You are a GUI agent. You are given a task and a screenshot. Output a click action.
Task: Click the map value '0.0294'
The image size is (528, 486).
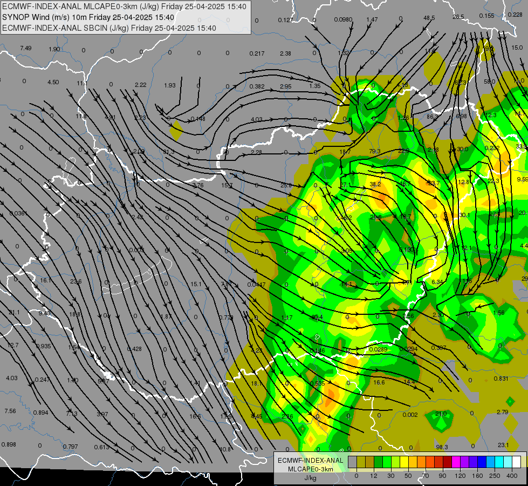pyautogui.click(x=408, y=349)
